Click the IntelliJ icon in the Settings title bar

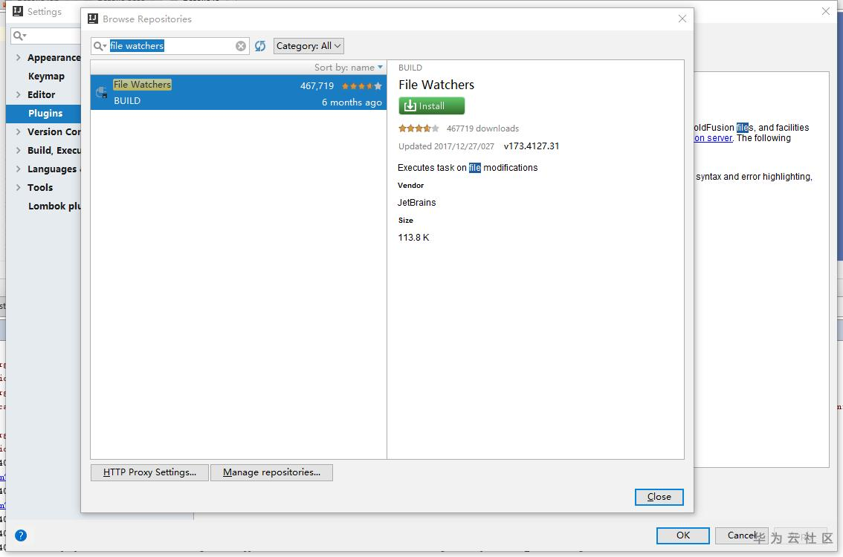18,11
